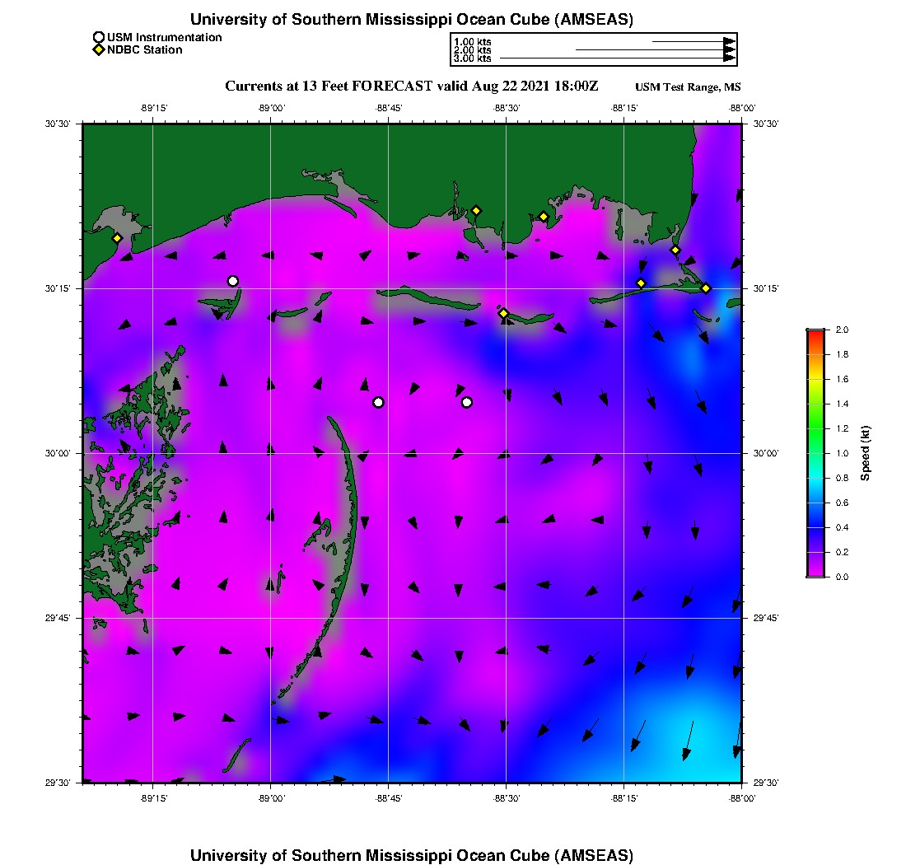This screenshot has height=865, width=906.
Task: Click the 1.0 tick label on colorbar
Action: click(x=842, y=453)
